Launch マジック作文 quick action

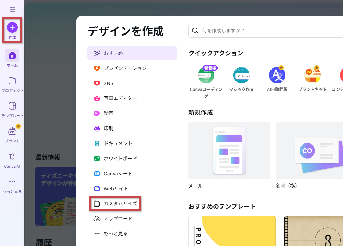pyautogui.click(x=242, y=76)
